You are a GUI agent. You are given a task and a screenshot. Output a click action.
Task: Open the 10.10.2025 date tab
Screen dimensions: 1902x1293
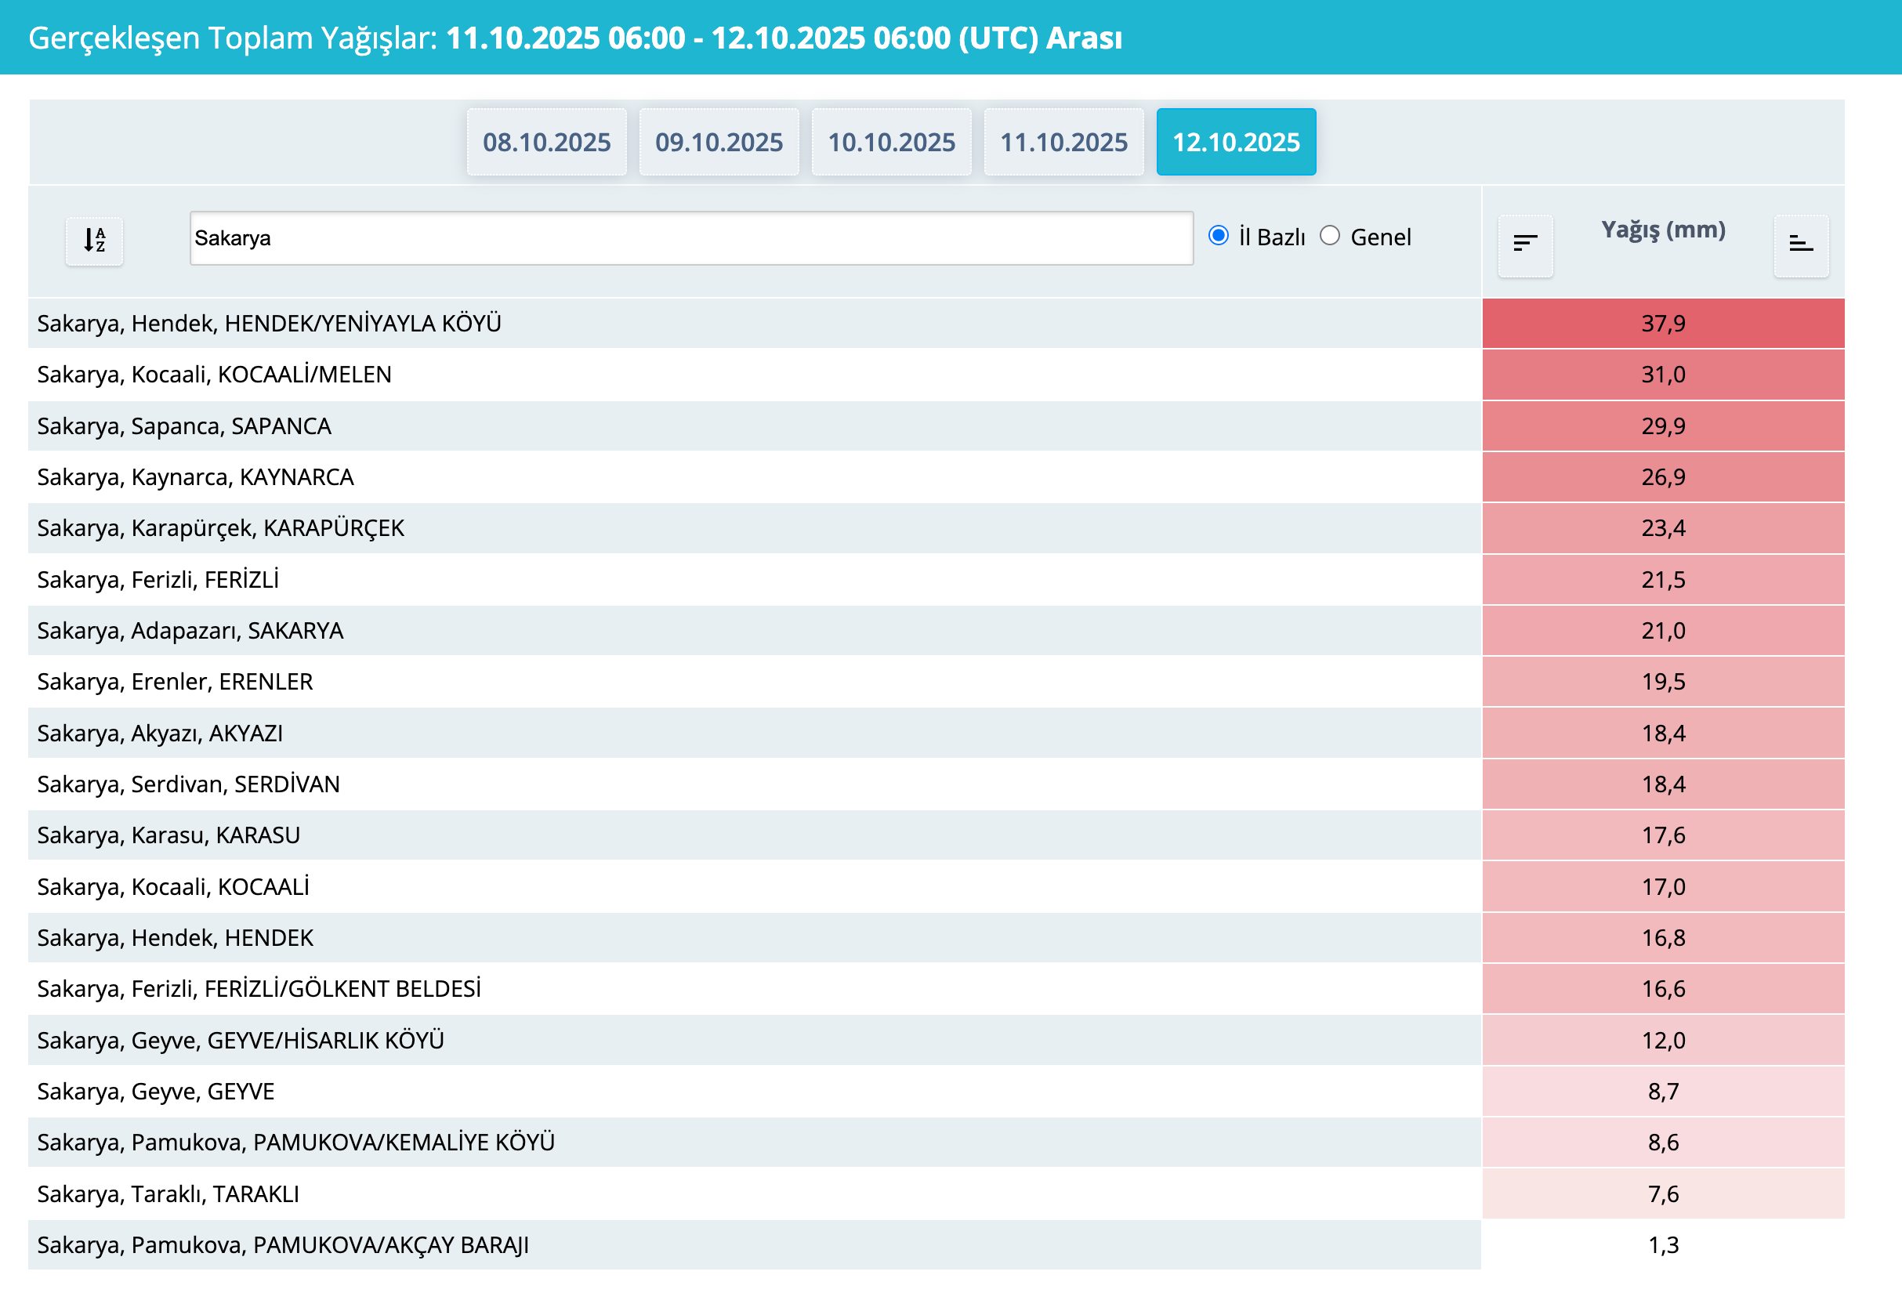pyautogui.click(x=891, y=142)
